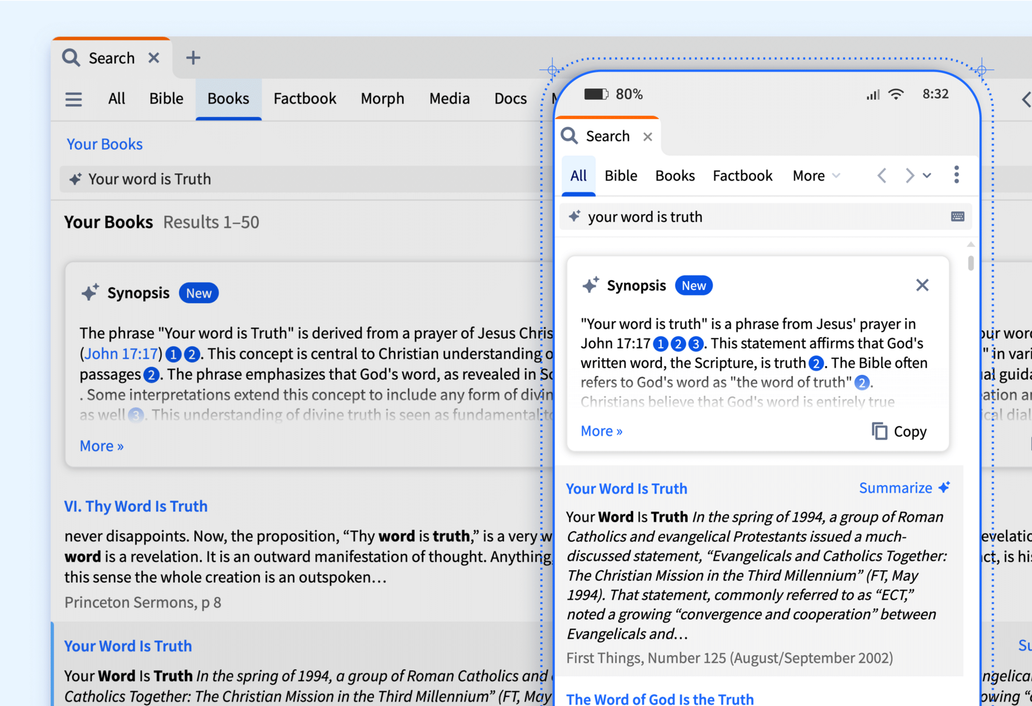
Task: Click citation 2 after 'is truth' in mobile synopsis
Action: 816,364
